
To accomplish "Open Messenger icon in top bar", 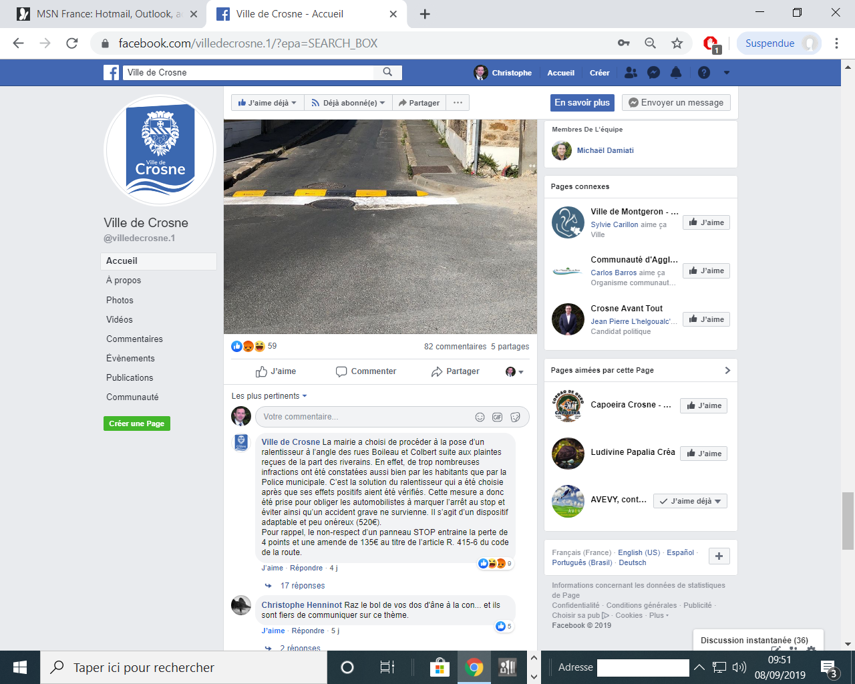I will [x=654, y=73].
